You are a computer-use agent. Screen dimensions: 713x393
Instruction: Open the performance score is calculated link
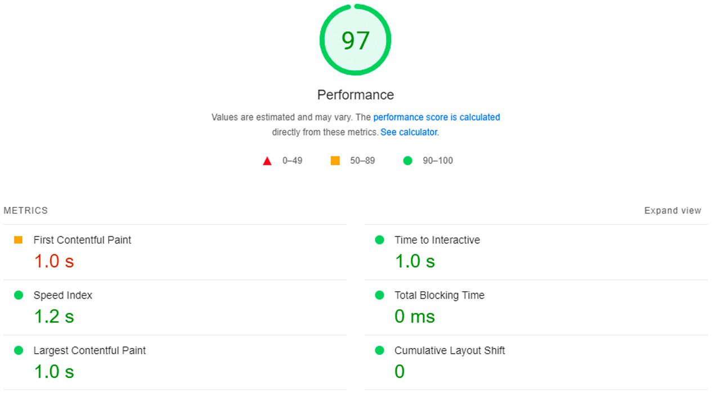point(437,118)
